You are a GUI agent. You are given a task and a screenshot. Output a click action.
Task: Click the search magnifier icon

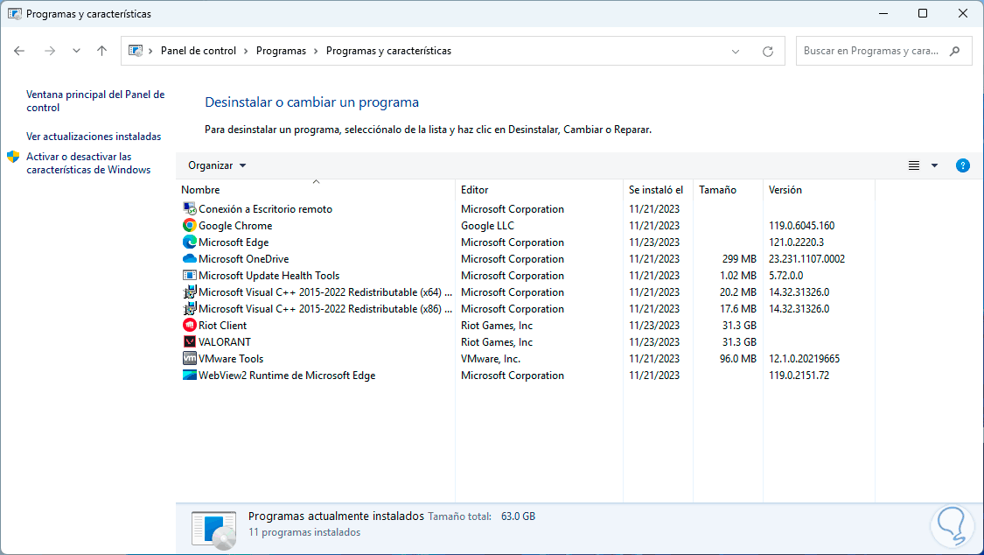[x=954, y=51]
